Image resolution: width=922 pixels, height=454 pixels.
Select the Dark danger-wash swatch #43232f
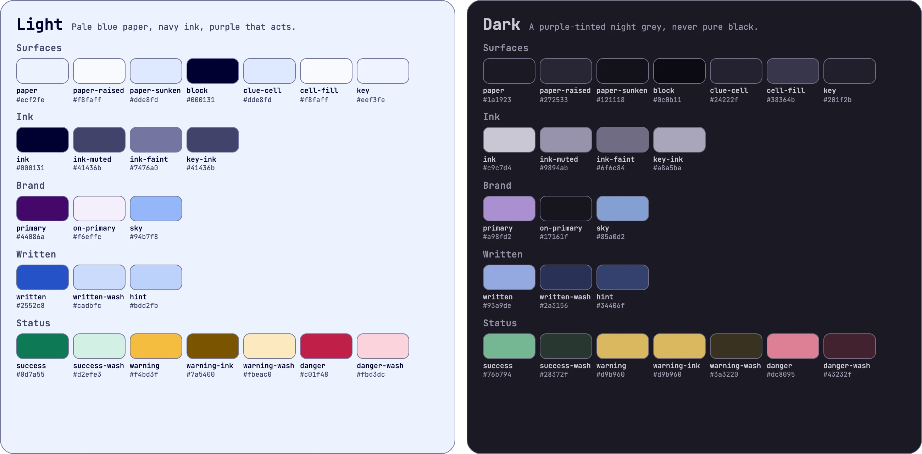click(x=849, y=346)
